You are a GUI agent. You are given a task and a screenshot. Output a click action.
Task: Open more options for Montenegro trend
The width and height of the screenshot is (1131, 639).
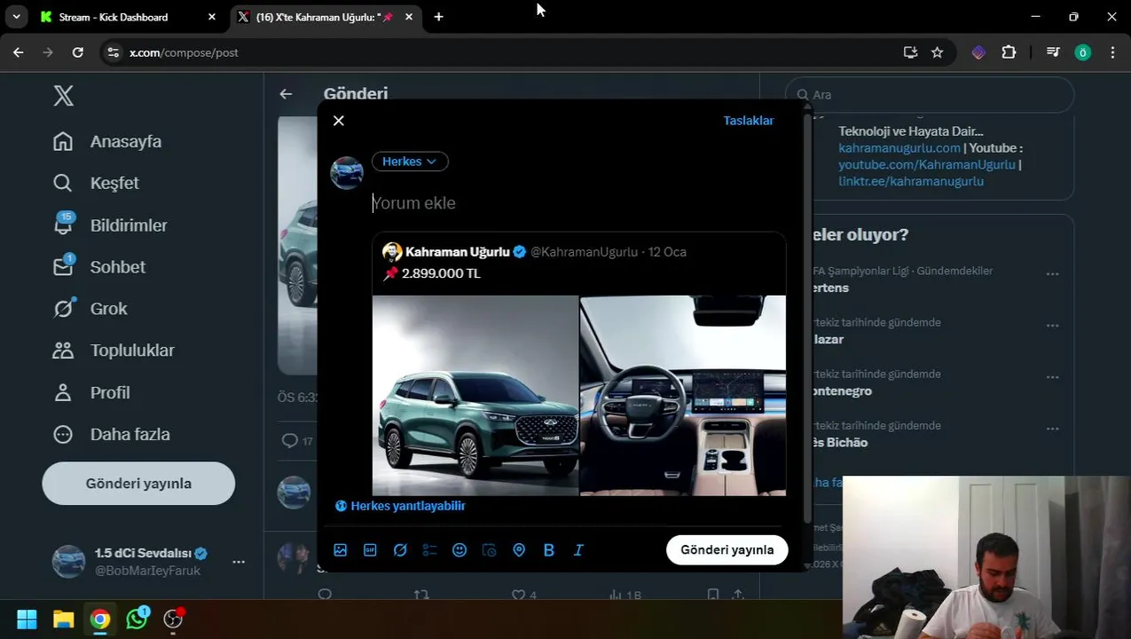1053,377
